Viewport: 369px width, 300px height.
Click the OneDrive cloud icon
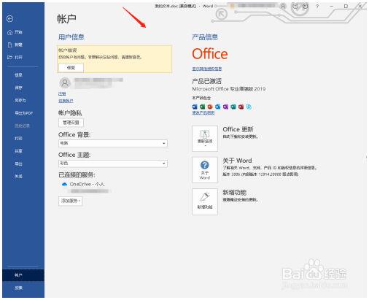click(64, 185)
